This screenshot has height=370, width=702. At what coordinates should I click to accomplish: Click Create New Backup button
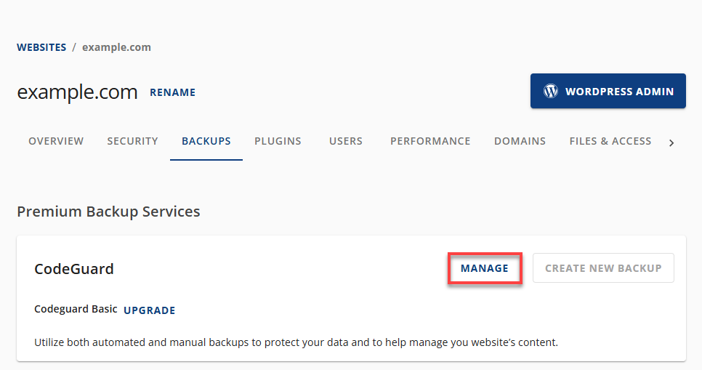click(603, 268)
